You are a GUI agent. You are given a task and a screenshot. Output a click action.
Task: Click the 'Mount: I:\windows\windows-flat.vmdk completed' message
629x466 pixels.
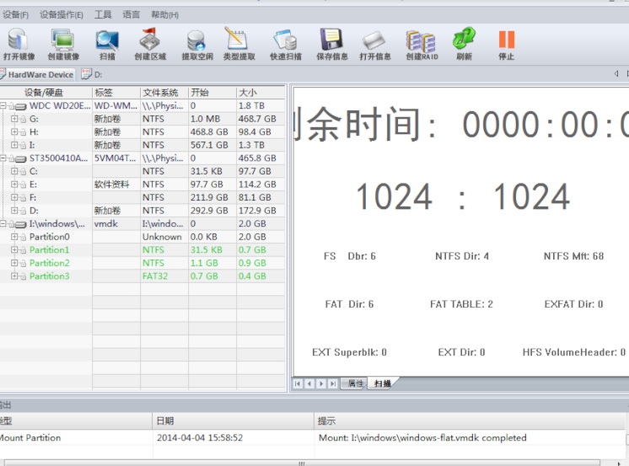pos(422,437)
